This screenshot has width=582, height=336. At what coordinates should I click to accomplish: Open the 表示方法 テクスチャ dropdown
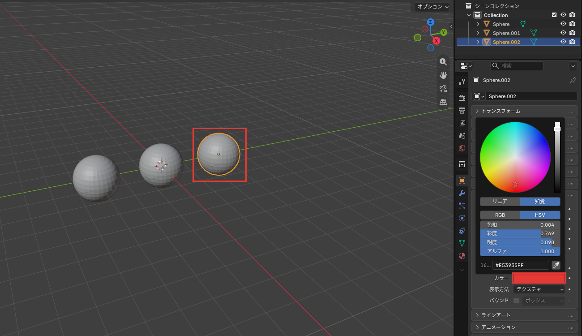pos(539,289)
